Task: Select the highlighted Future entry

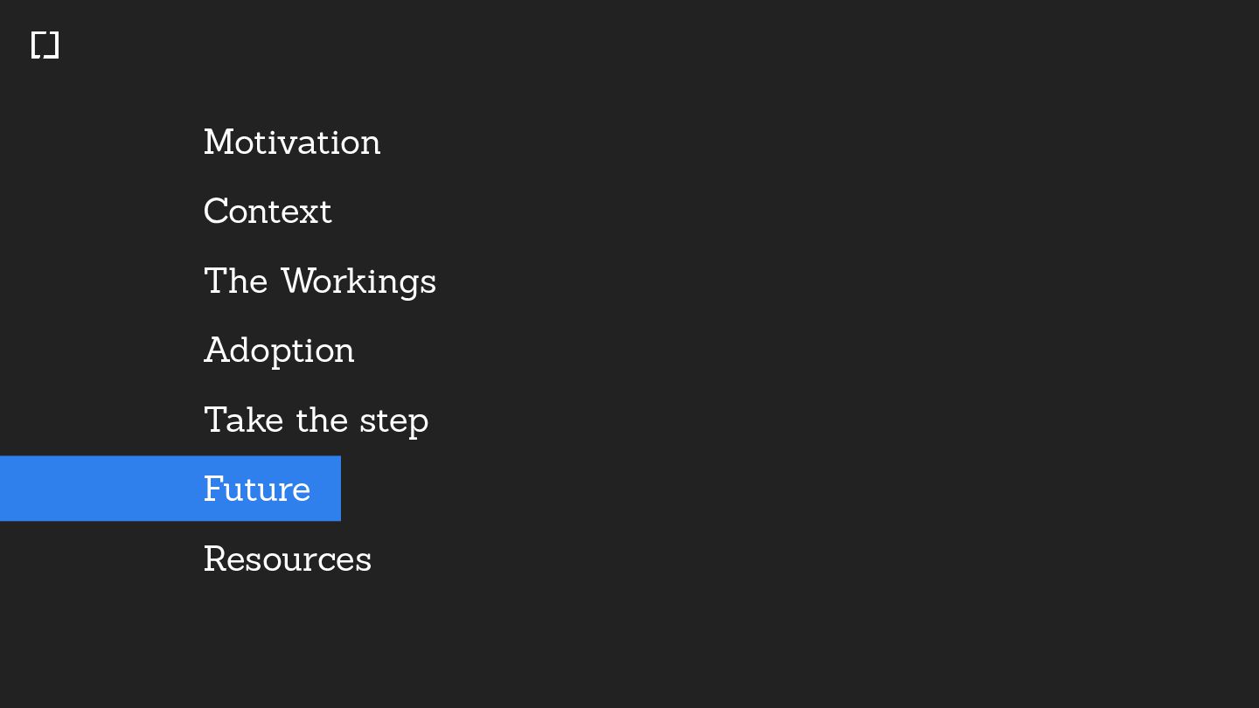Action: click(257, 489)
